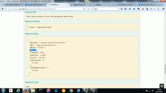Open a new tab with plus button
Screen dimensions: 166x93
[162, 5]
